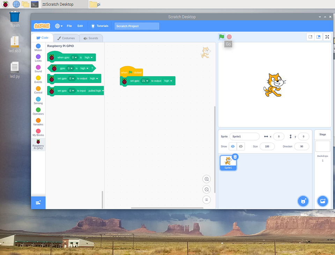Open the Tutorials library
335x255 pixels.
click(x=99, y=26)
